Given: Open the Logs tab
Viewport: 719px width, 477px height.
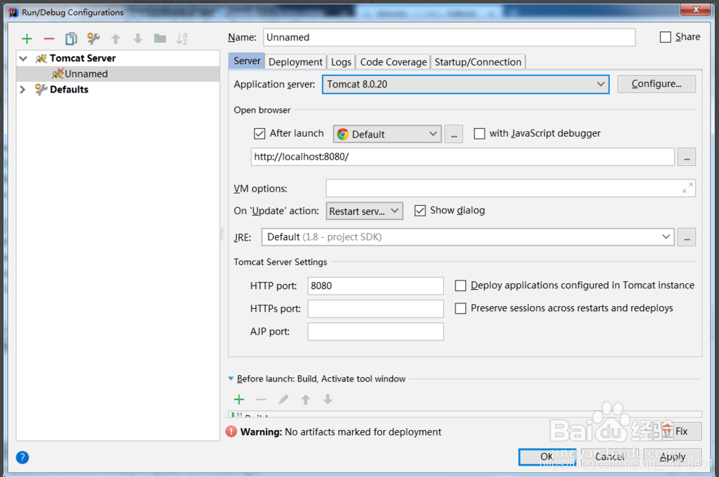Looking at the screenshot, I should tap(341, 62).
